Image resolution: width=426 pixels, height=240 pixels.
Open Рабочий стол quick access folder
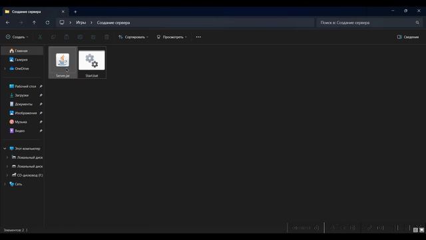pyautogui.click(x=22, y=86)
